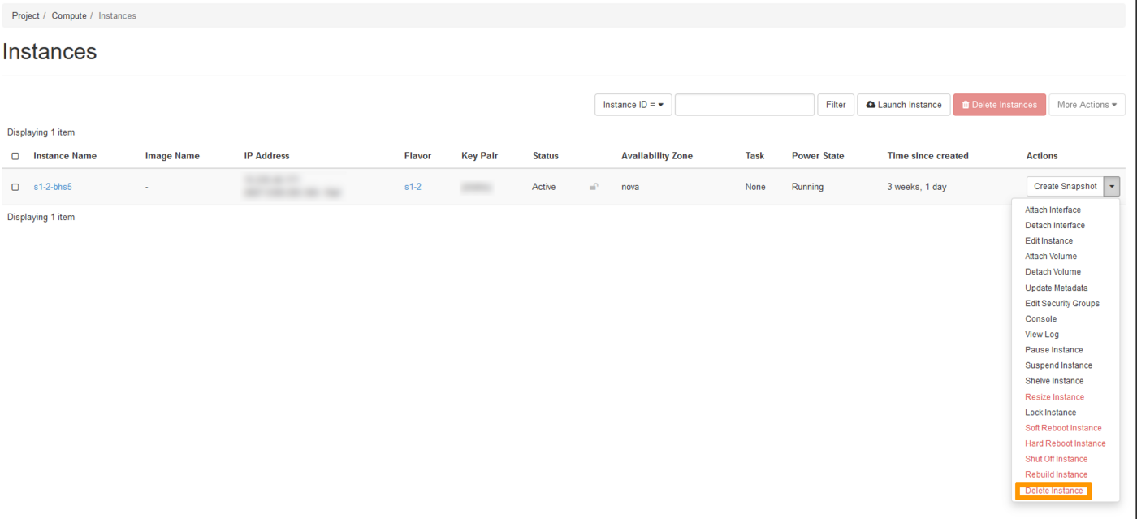1137x519 pixels.
Task: Select Hard Reboot Instance option
Action: [x=1065, y=443]
